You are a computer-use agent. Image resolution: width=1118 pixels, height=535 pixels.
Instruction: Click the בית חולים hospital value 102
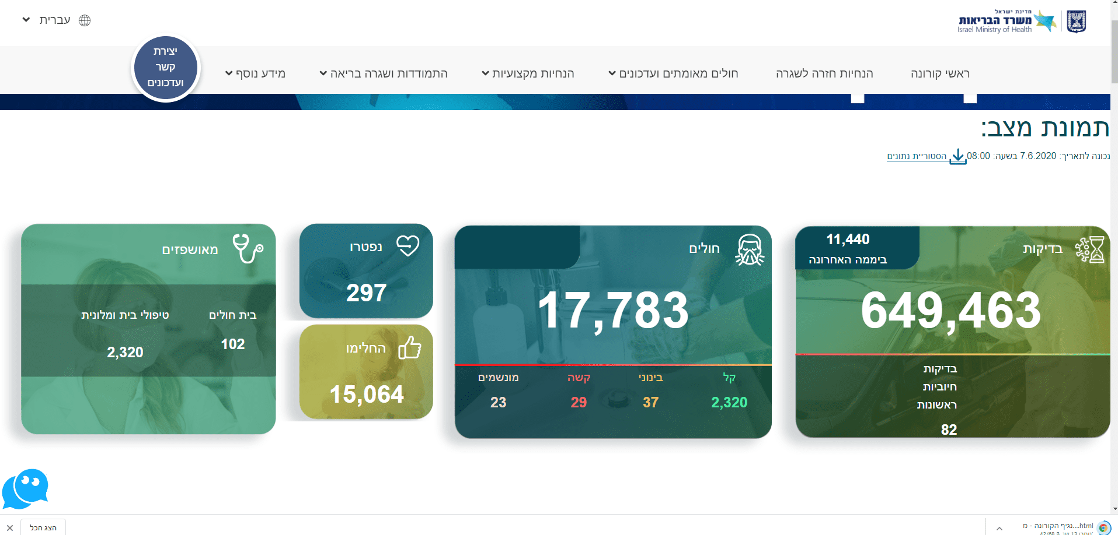[233, 344]
